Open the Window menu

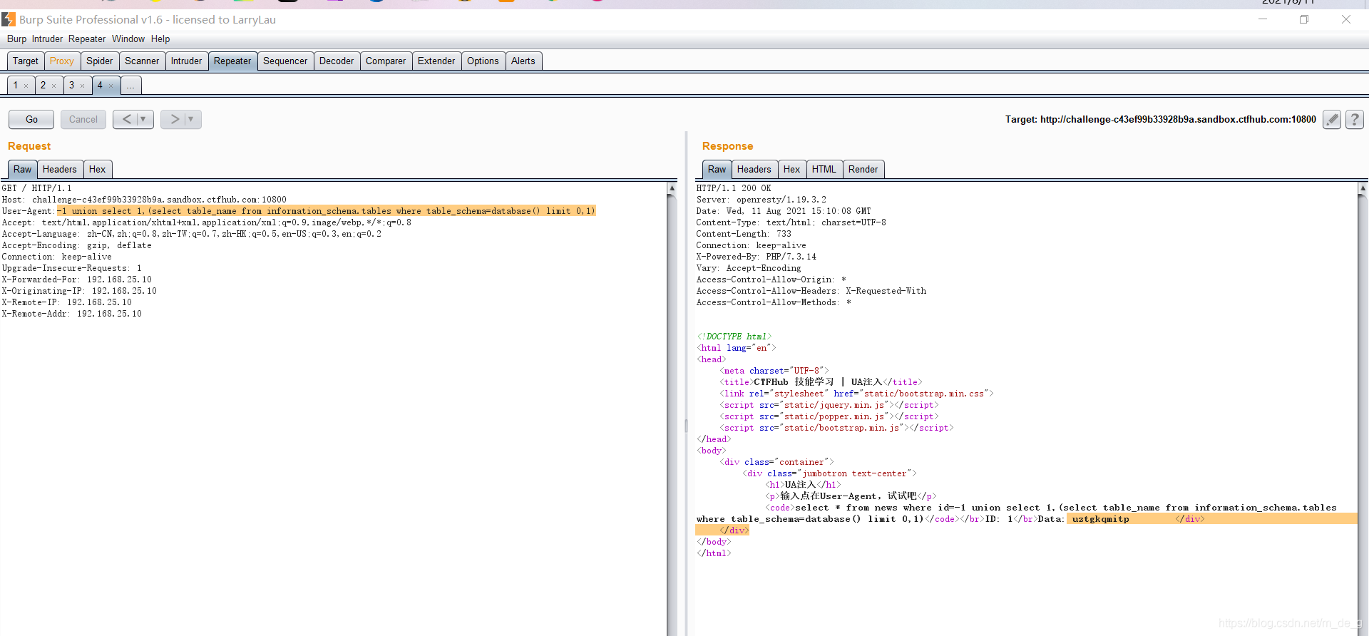coord(128,39)
